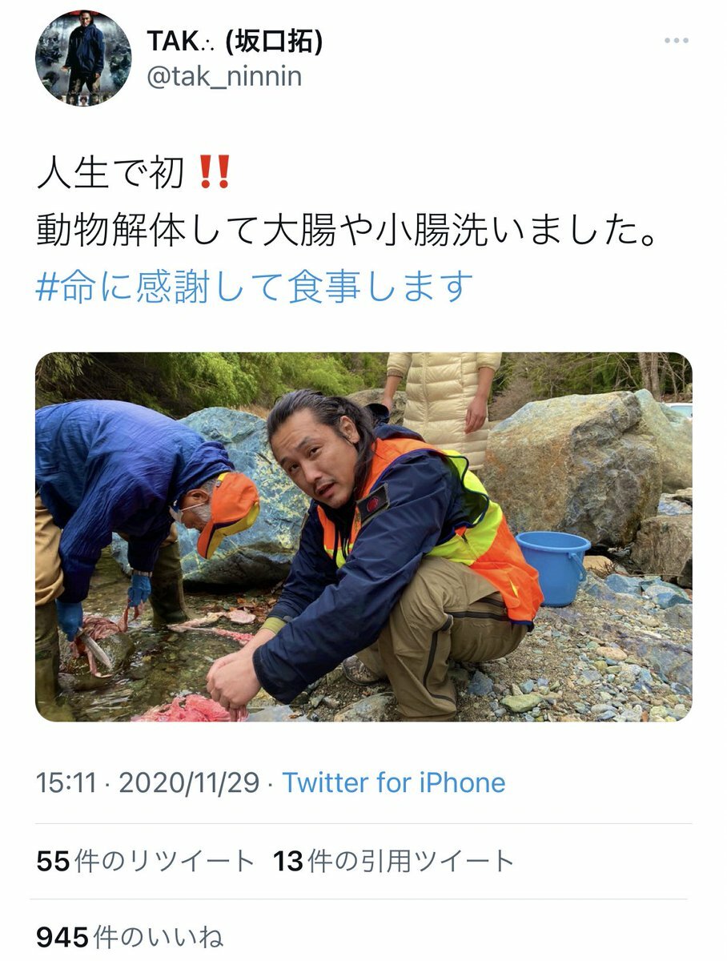Open the #命に感謝して食事します hashtag
727x961 pixels.
click(x=255, y=287)
